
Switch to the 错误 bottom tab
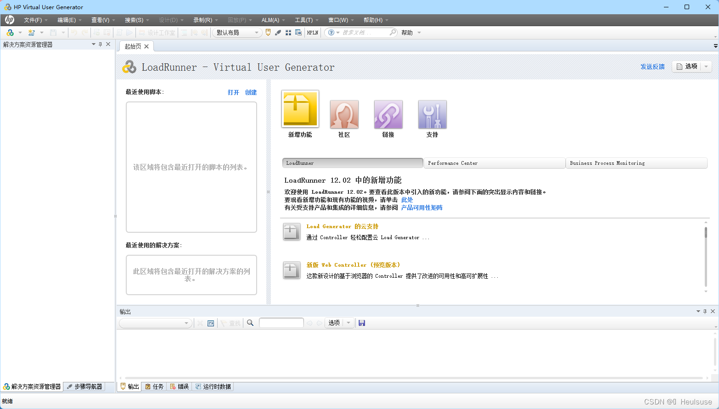[180, 387]
